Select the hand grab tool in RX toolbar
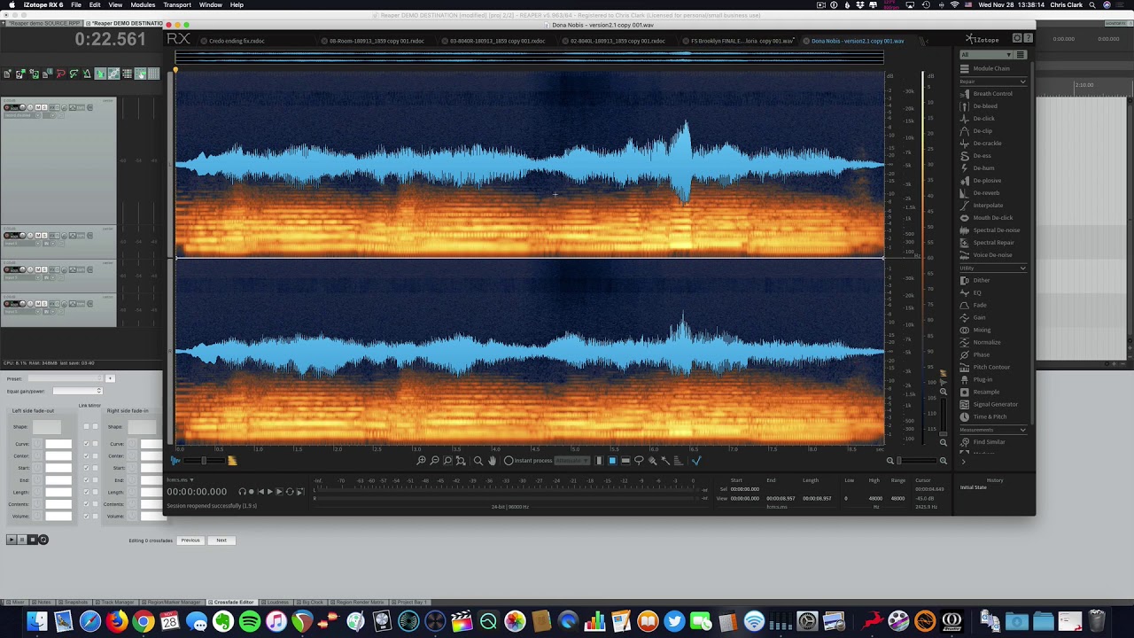 click(492, 461)
